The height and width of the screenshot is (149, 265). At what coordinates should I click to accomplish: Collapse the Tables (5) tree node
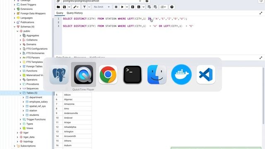20,93
